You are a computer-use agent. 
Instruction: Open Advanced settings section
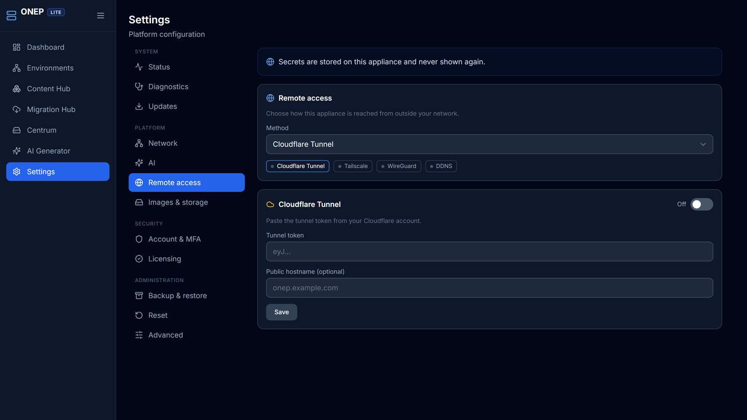[x=187, y=335]
